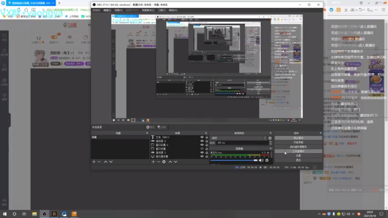Toggle visibility of 文本 (GDI+) source
Screen dimensions: 388x218
202,137
